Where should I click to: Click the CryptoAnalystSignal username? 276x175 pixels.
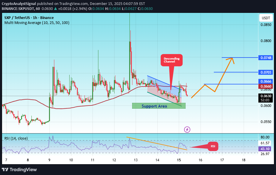[x=18, y=4]
